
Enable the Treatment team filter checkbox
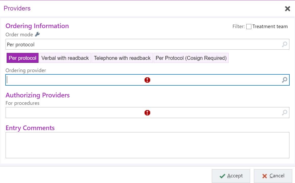pos(249,27)
